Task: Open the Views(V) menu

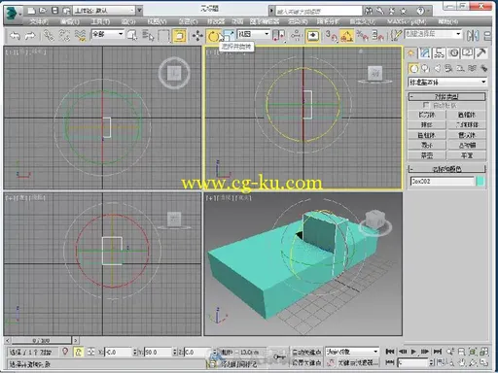Action: (157, 21)
